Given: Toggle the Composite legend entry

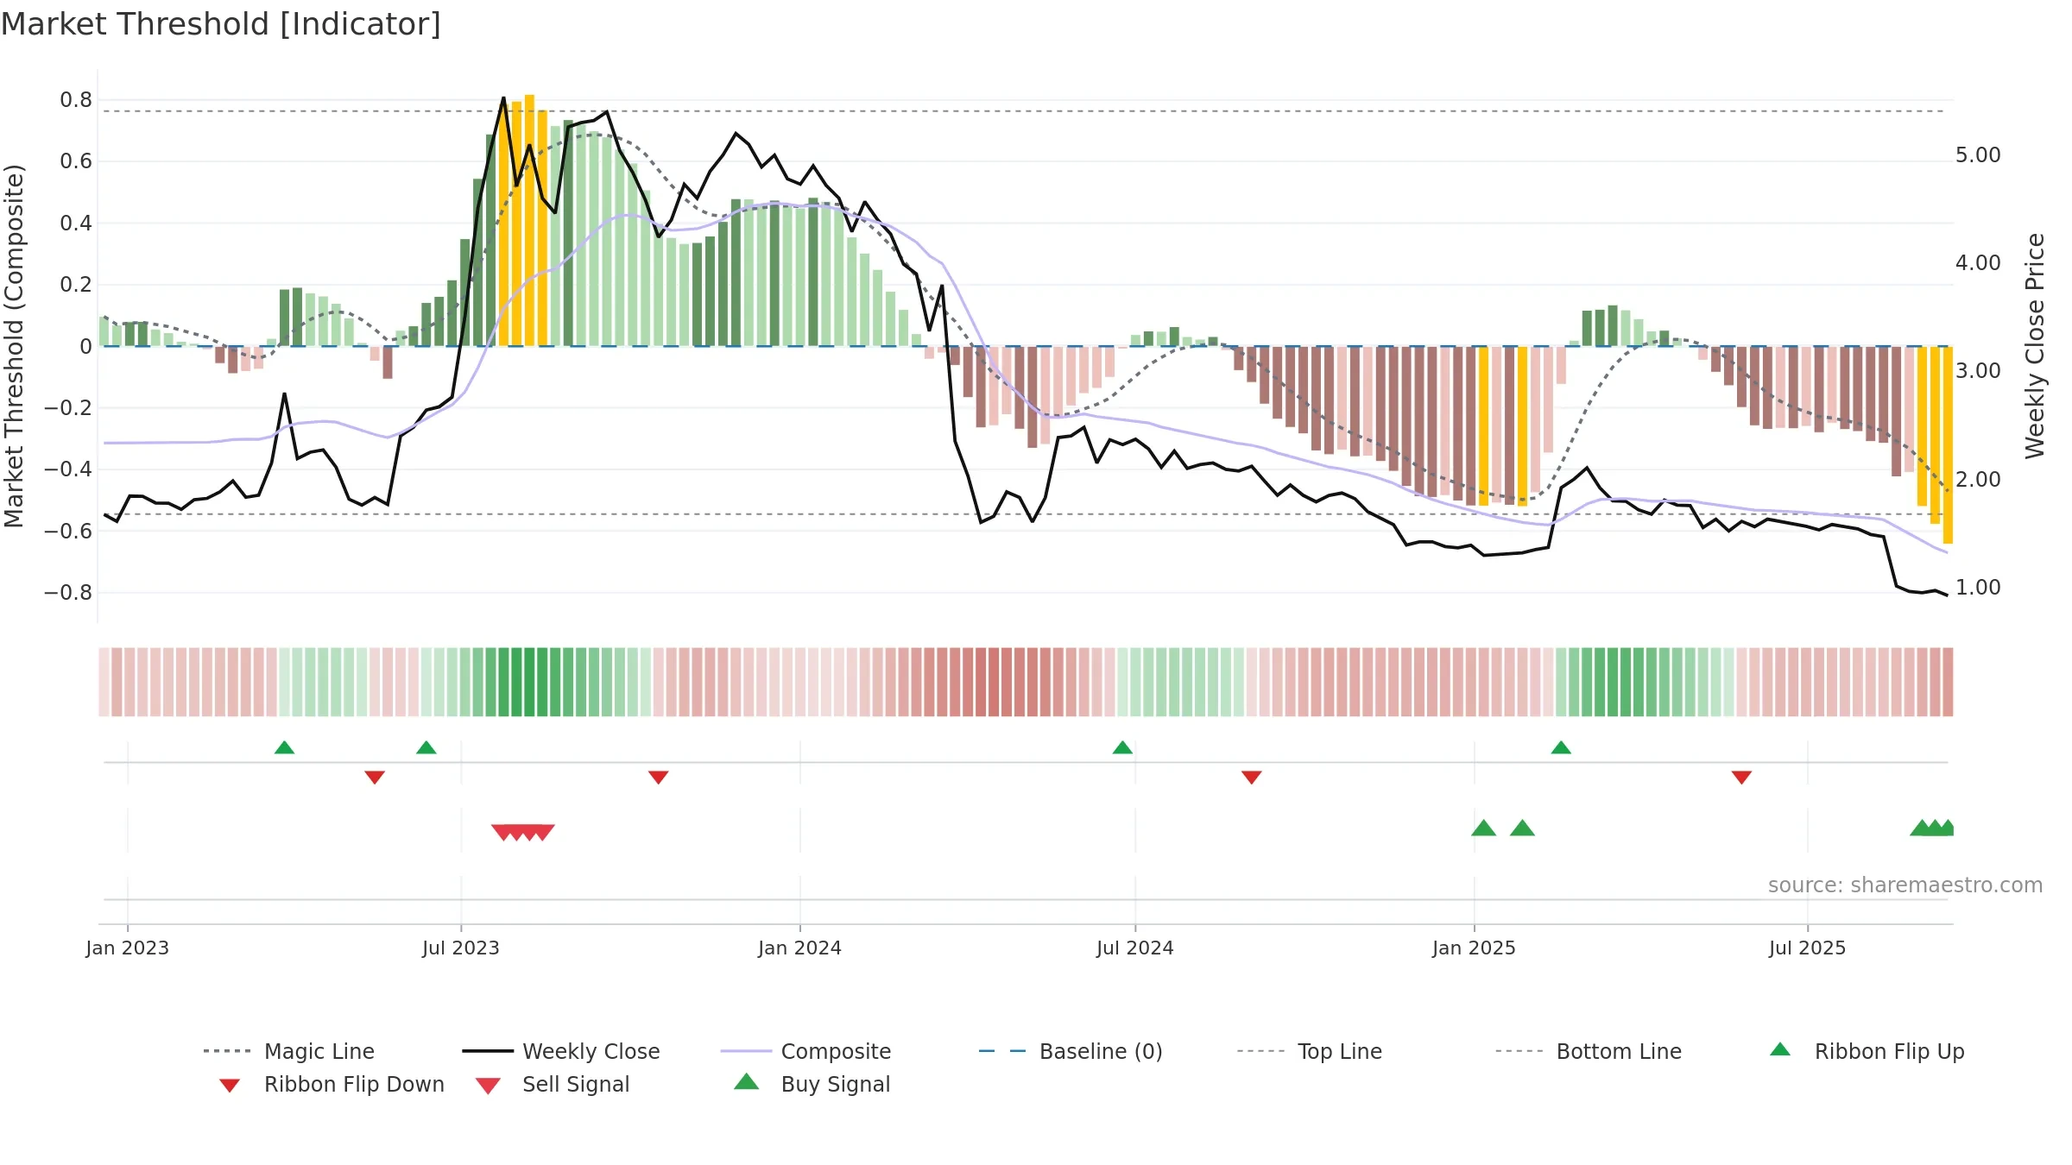Looking at the screenshot, I should 805,1051.
